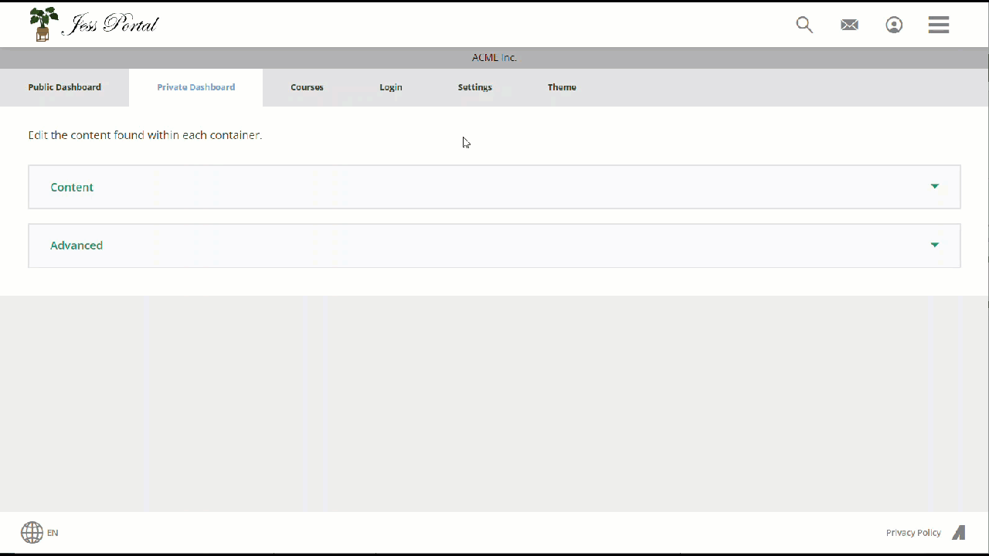Image resolution: width=989 pixels, height=556 pixels.
Task: Expand the Advanced section arrow
Action: coord(935,245)
